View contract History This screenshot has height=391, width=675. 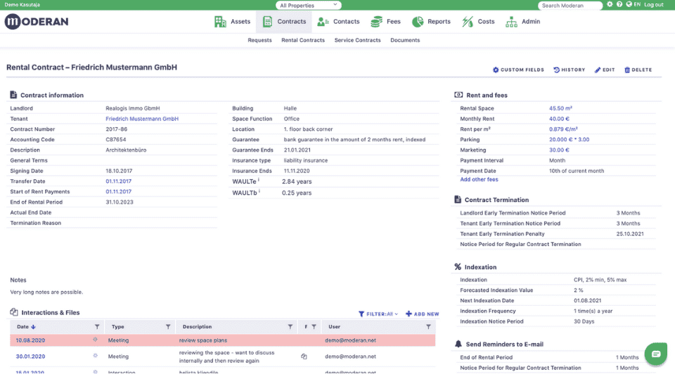pos(569,70)
